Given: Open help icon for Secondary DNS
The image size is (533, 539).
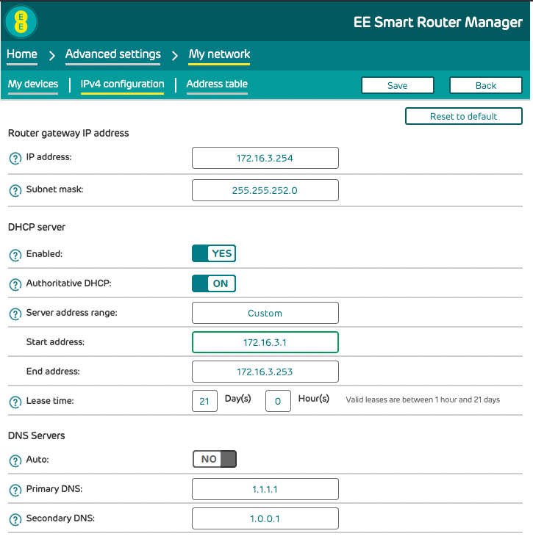Looking at the screenshot, I should coord(15,519).
